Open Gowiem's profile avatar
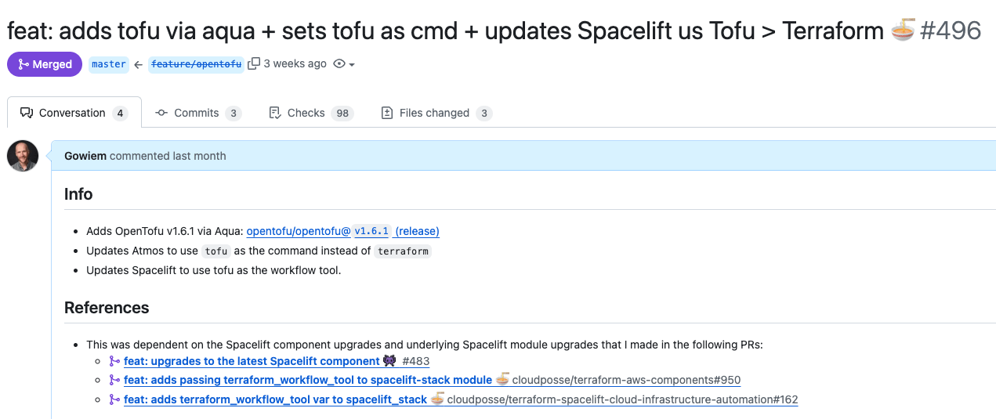The width and height of the screenshot is (996, 419). [x=23, y=156]
